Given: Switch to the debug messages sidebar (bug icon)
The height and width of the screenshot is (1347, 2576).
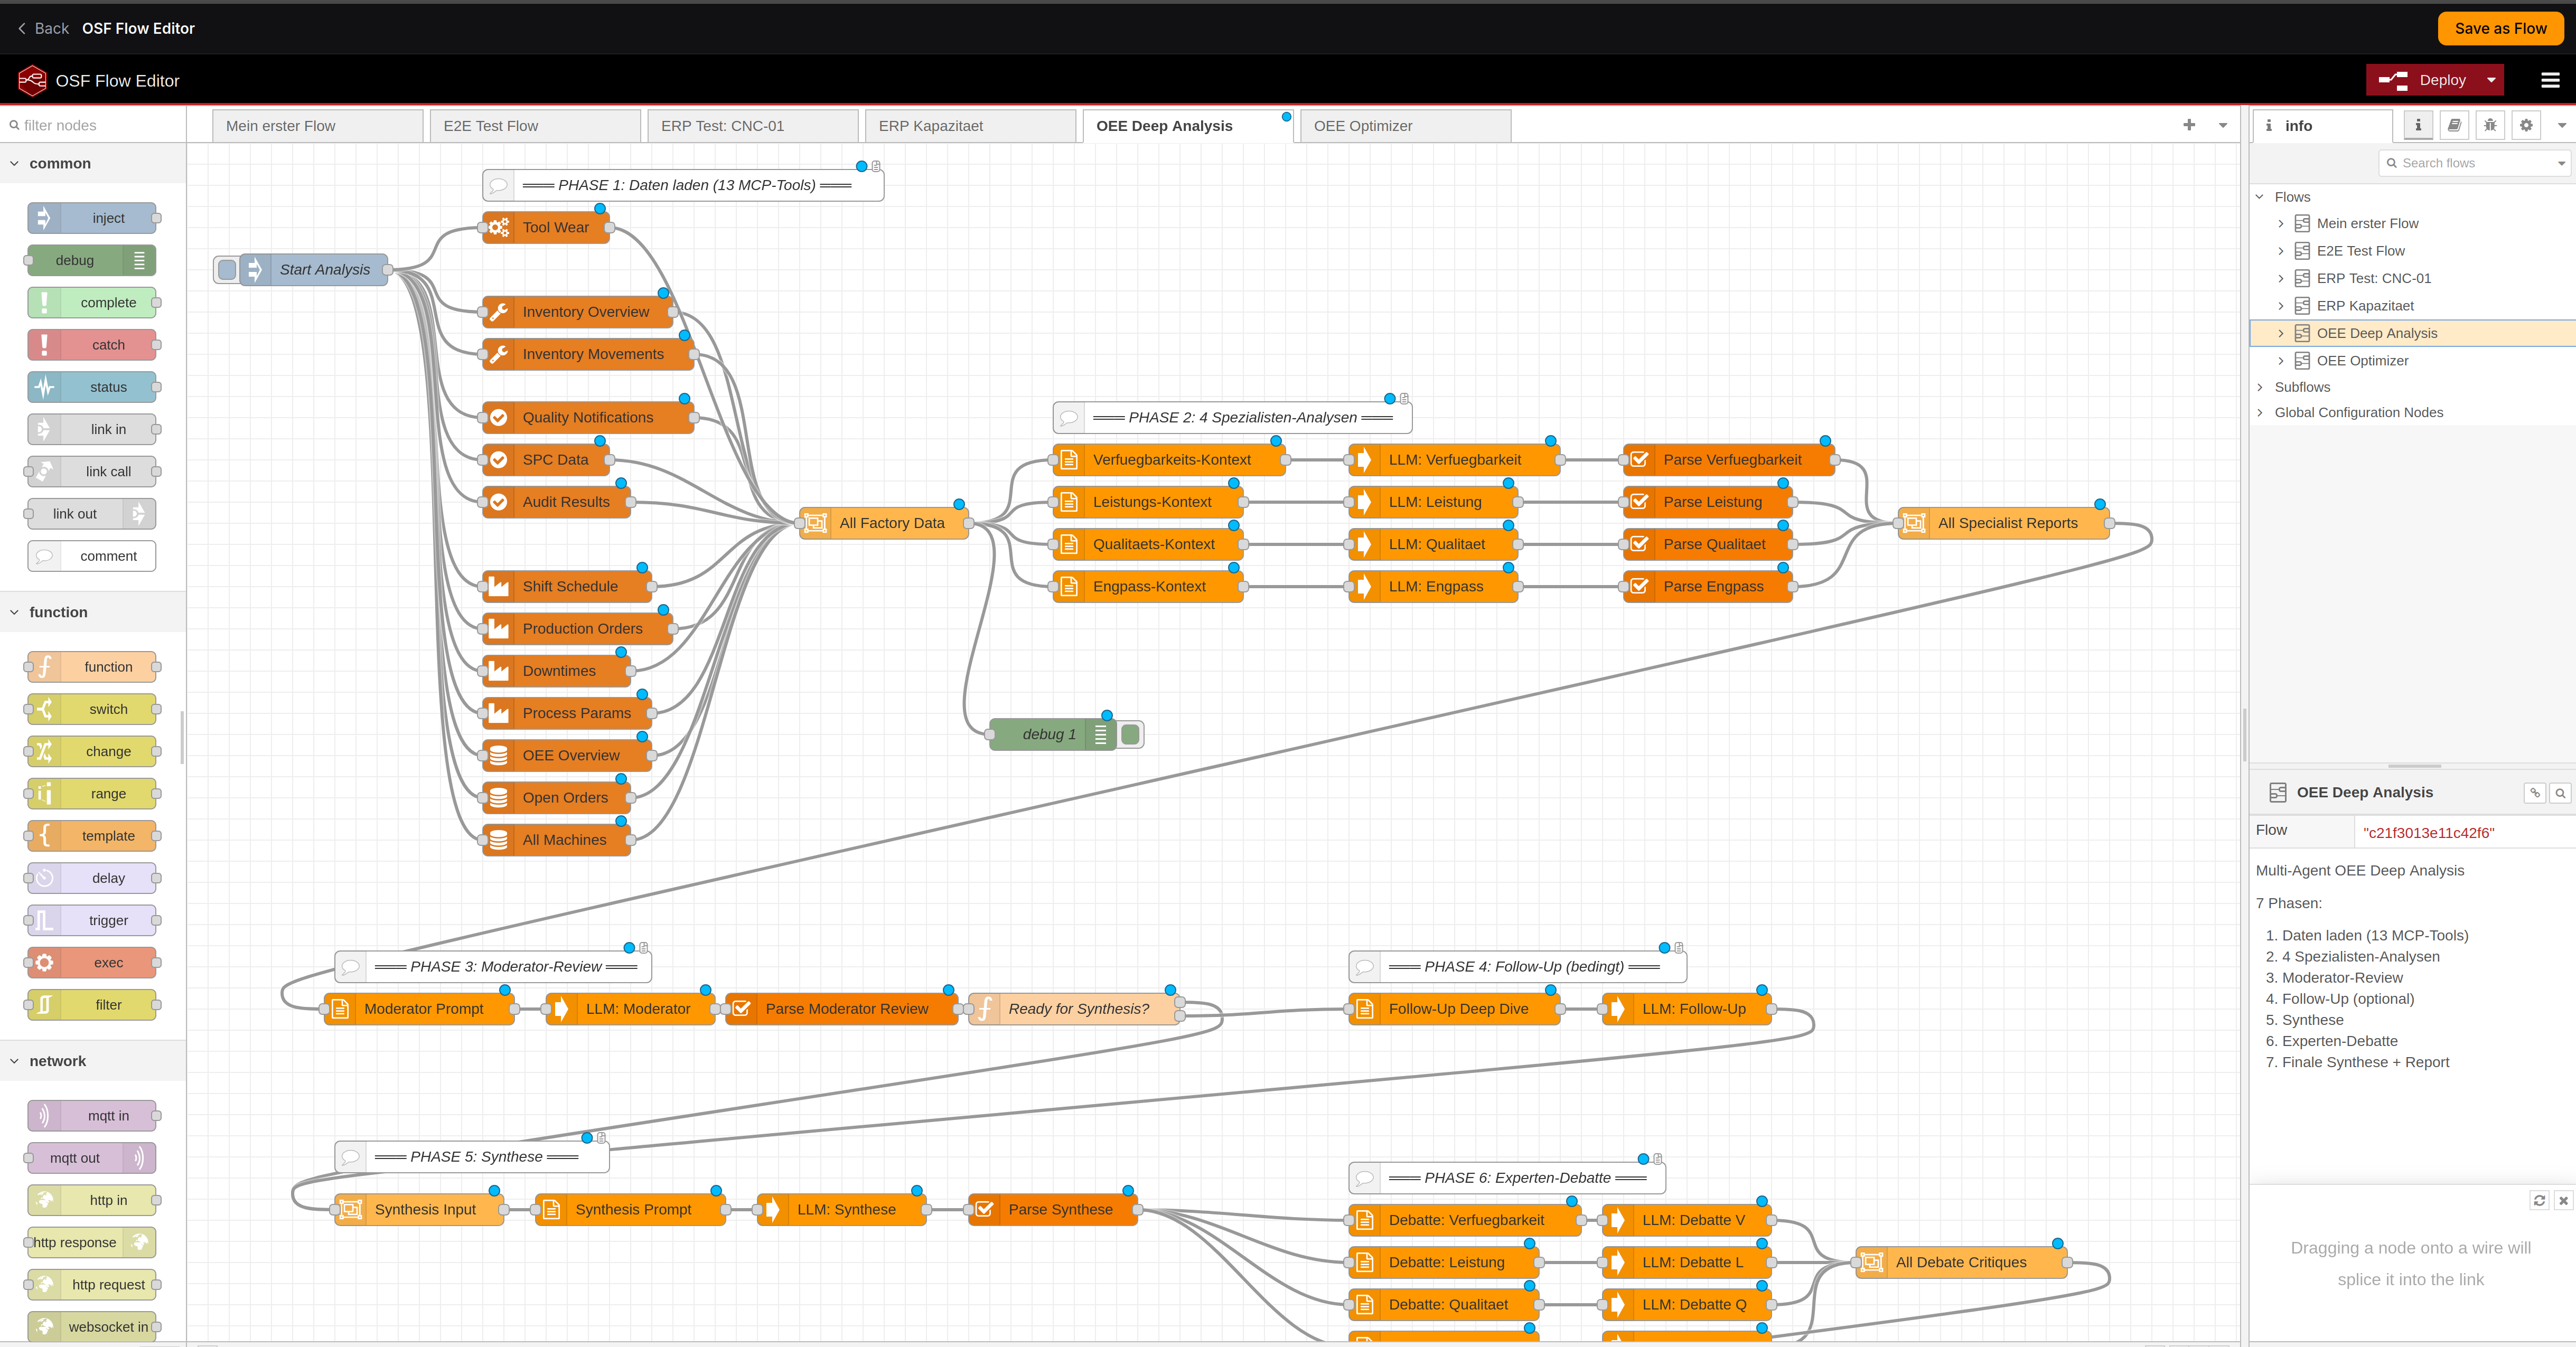Looking at the screenshot, I should click(x=2490, y=125).
